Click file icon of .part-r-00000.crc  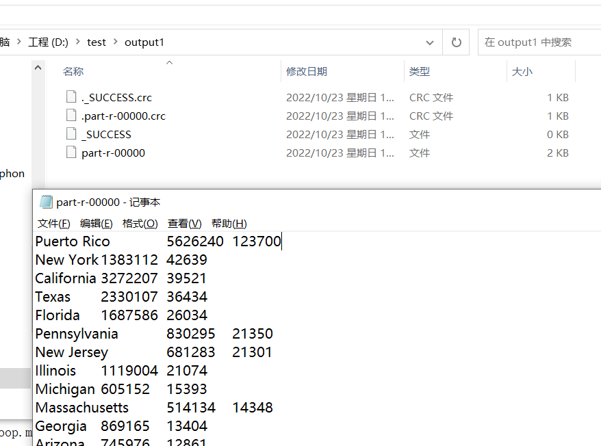point(71,116)
